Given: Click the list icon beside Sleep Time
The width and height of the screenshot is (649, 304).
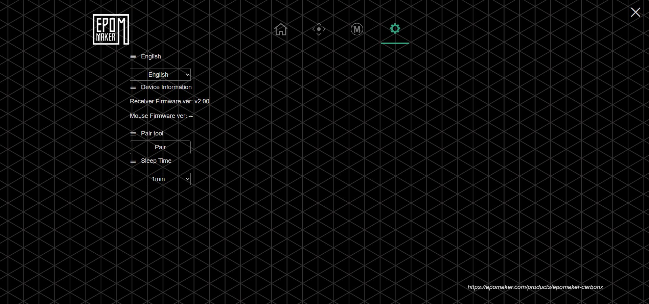Looking at the screenshot, I should (x=133, y=161).
